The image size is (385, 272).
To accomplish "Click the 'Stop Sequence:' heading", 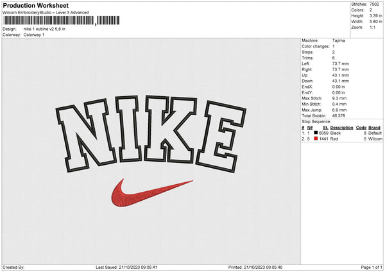I will (x=316, y=122).
